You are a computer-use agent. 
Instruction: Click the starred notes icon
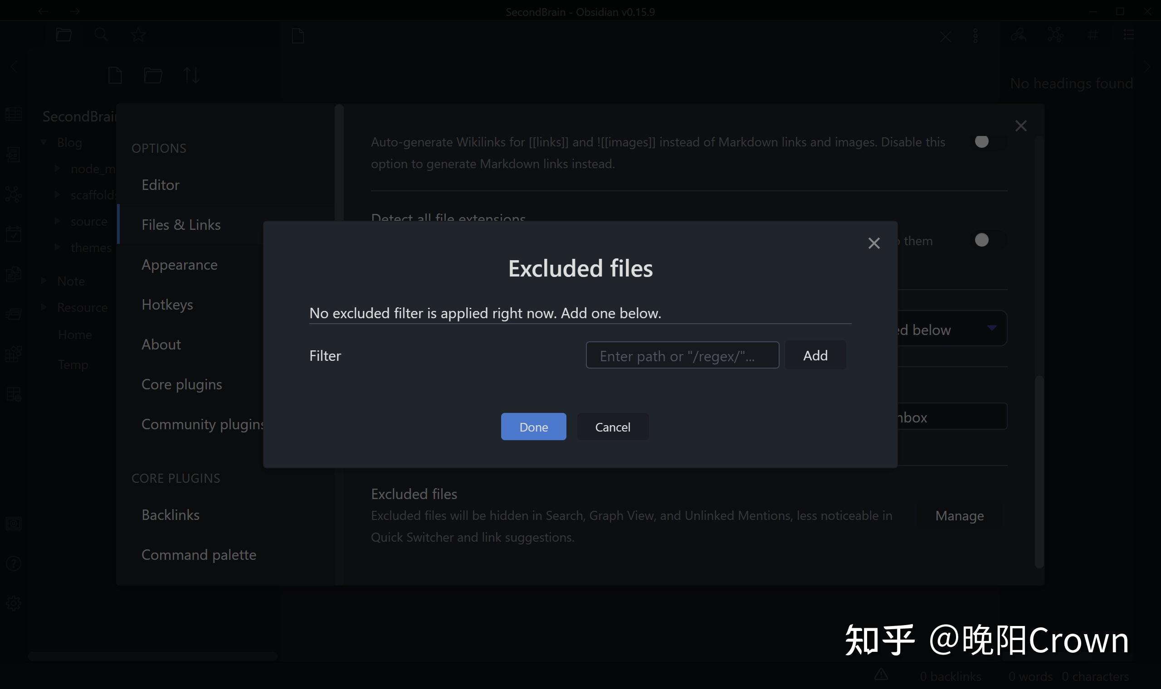(x=138, y=35)
